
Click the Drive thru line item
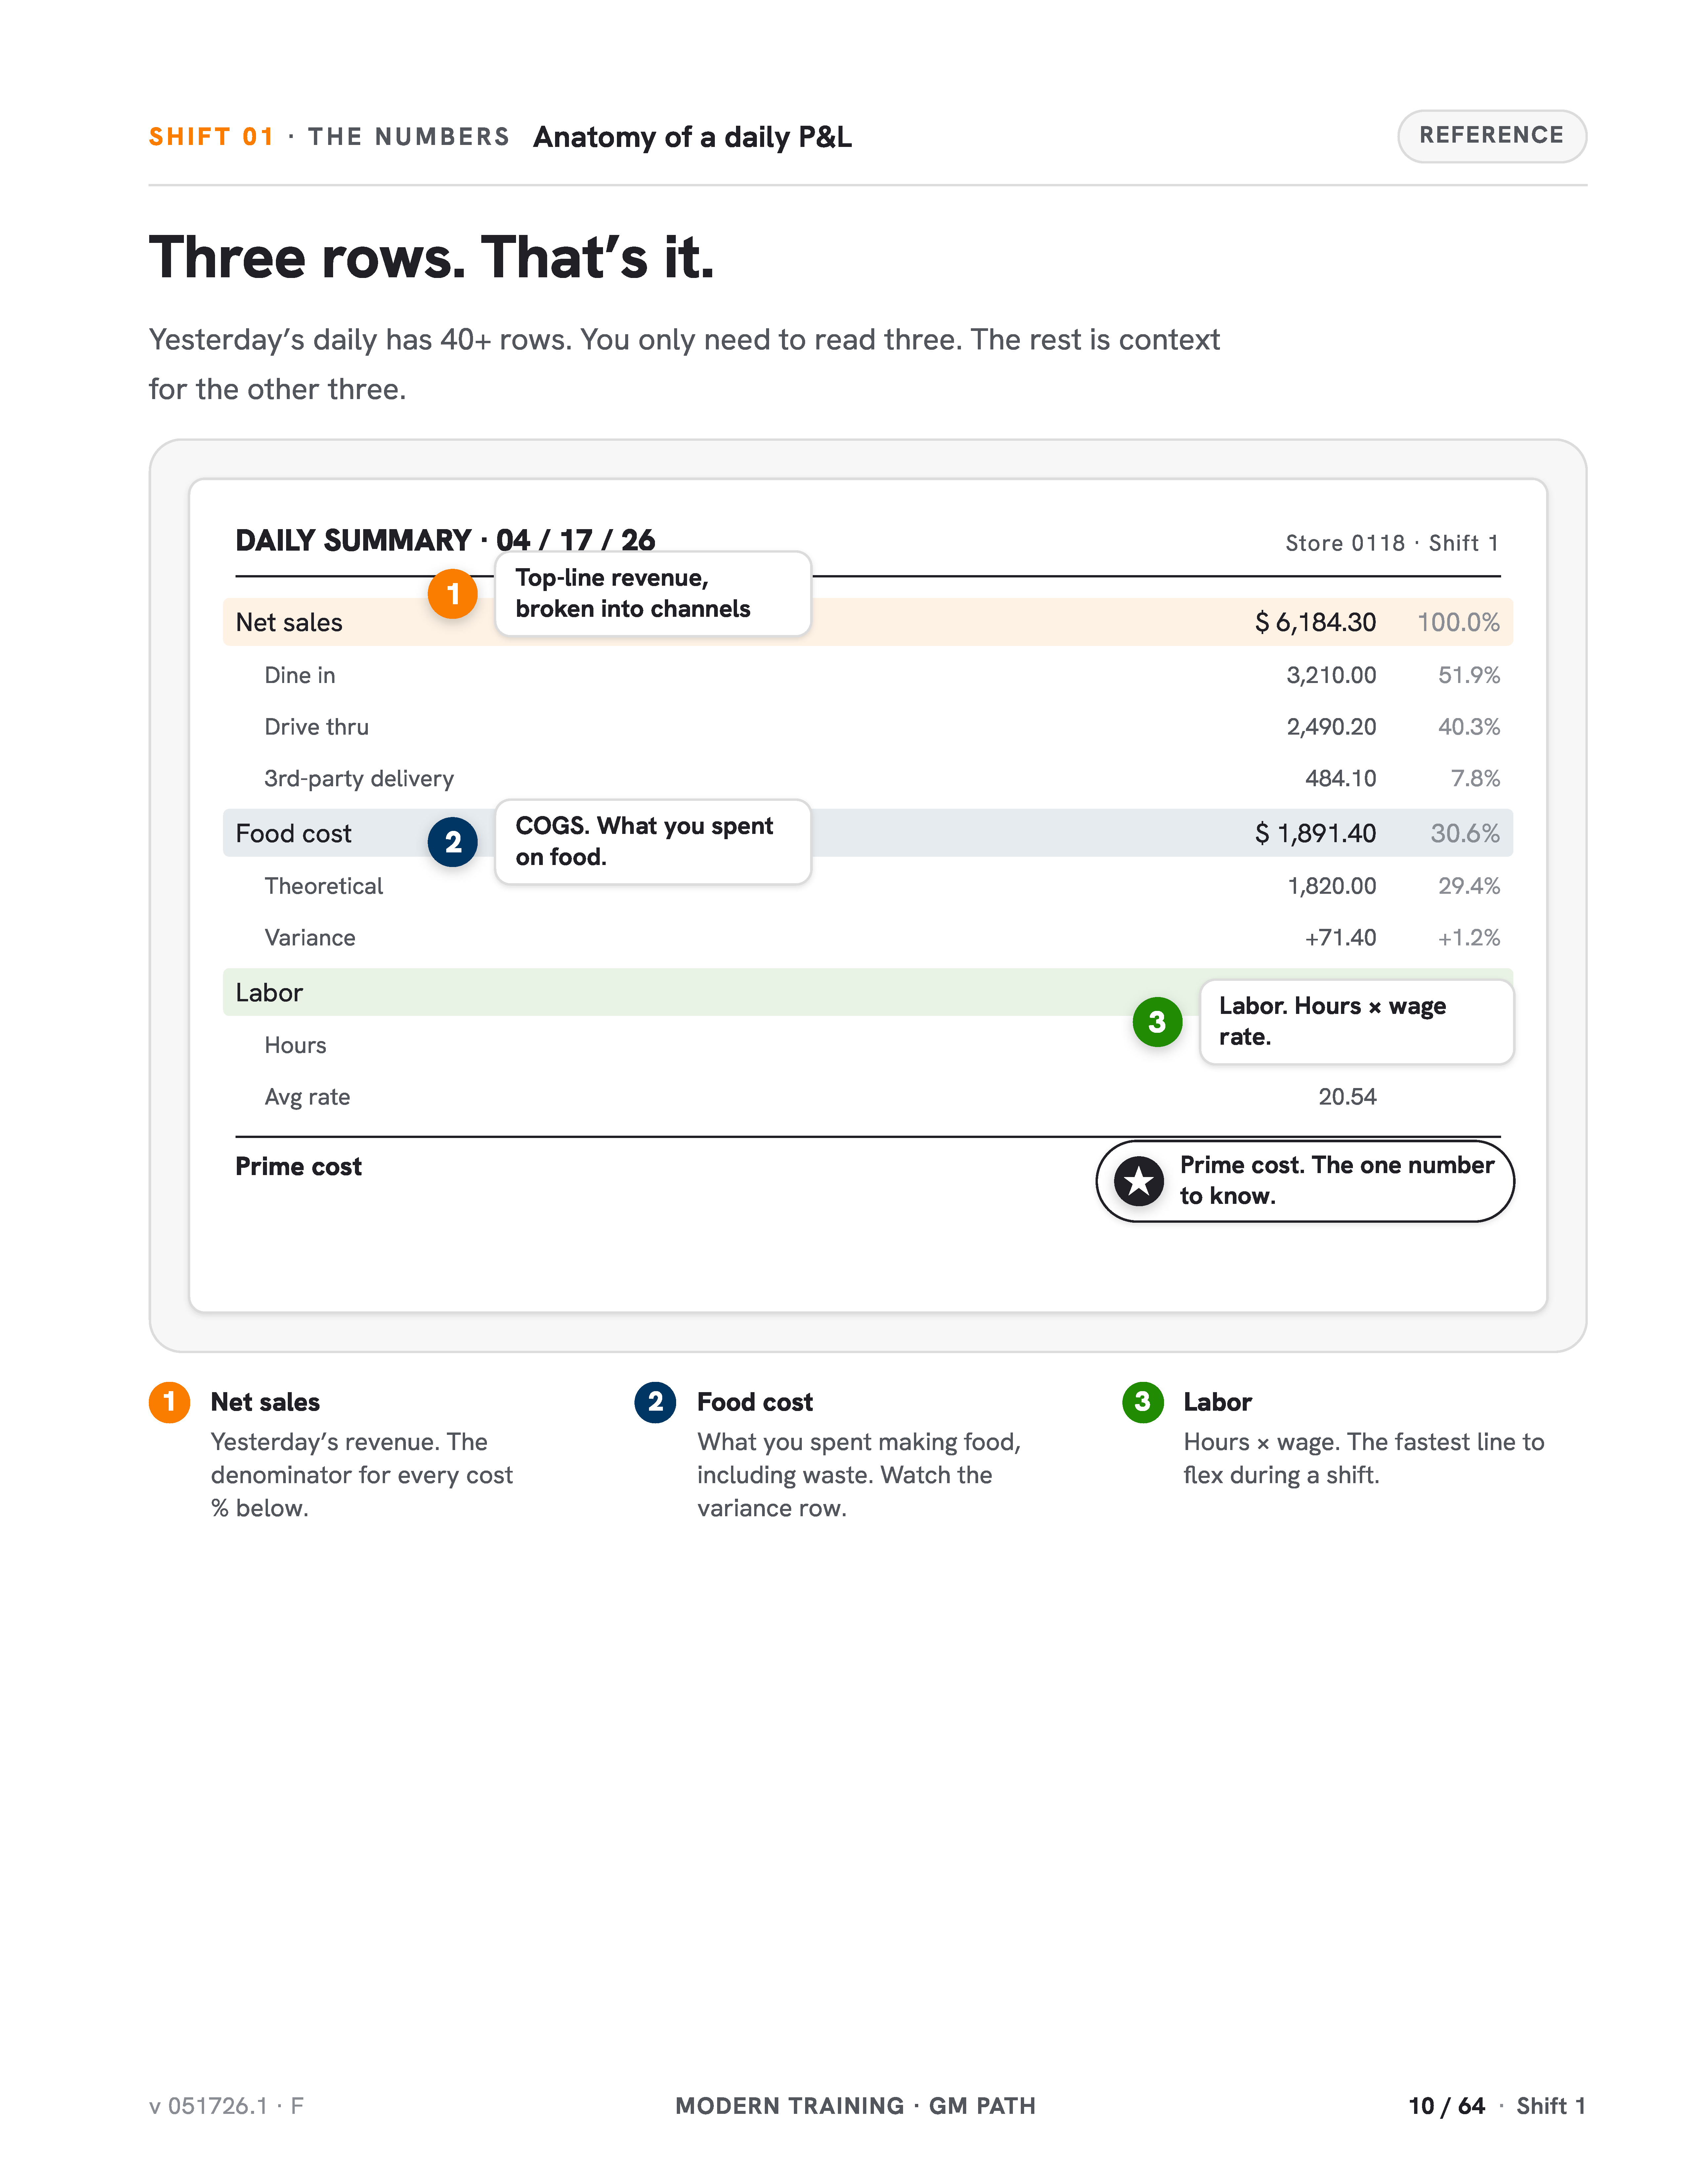point(317,727)
